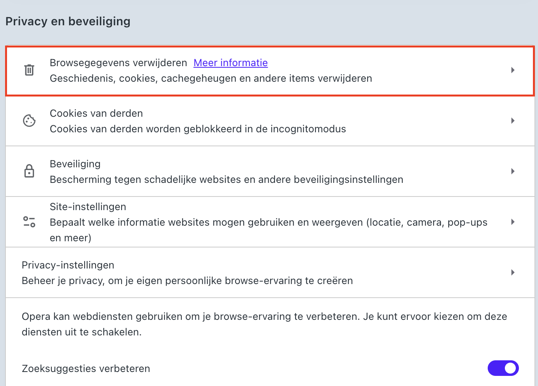
Task: Select the cookie icon for Cookies van derden
Action: [x=29, y=121]
